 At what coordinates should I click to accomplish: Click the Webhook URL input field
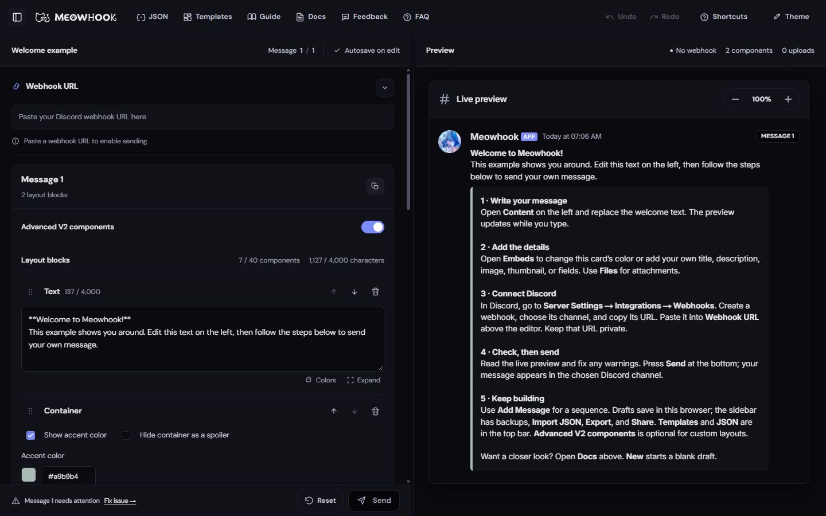pyautogui.click(x=202, y=116)
